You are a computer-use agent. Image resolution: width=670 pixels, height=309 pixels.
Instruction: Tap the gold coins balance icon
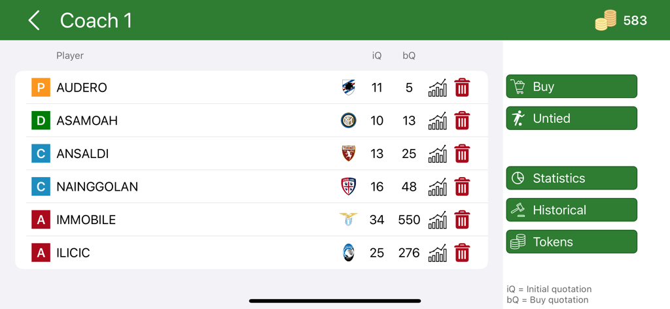(605, 20)
